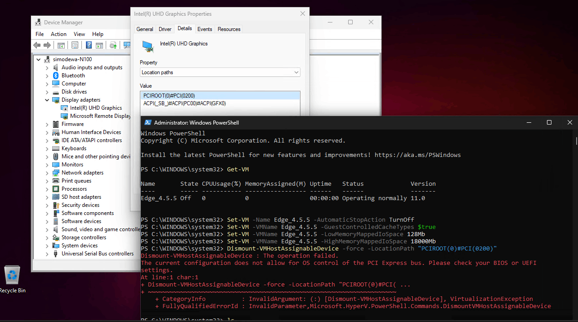Select Intel(R) UHD Graphics in device tree
578x322 pixels.
96,108
